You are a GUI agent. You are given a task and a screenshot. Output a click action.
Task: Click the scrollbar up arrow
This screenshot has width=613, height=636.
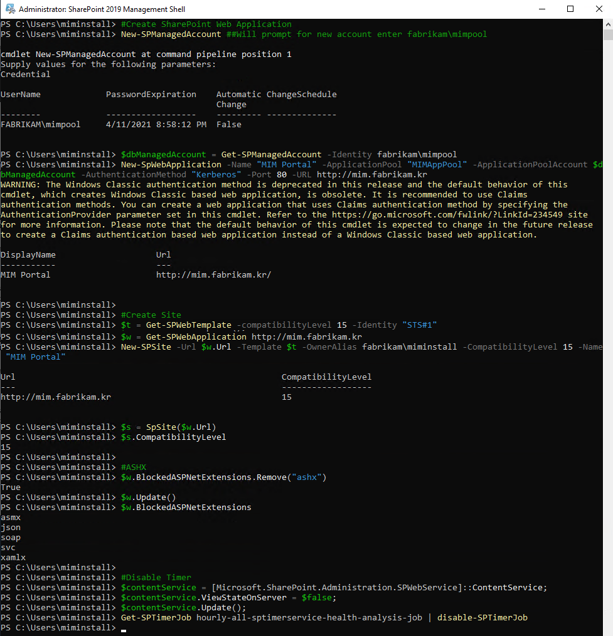pyautogui.click(x=608, y=24)
